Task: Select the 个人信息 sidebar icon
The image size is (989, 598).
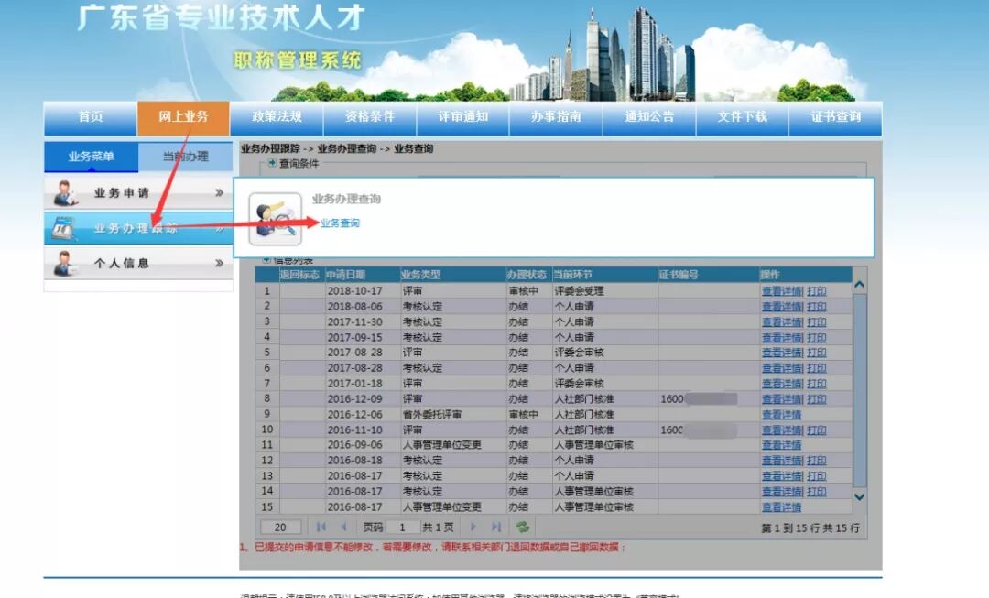Action: (x=64, y=265)
